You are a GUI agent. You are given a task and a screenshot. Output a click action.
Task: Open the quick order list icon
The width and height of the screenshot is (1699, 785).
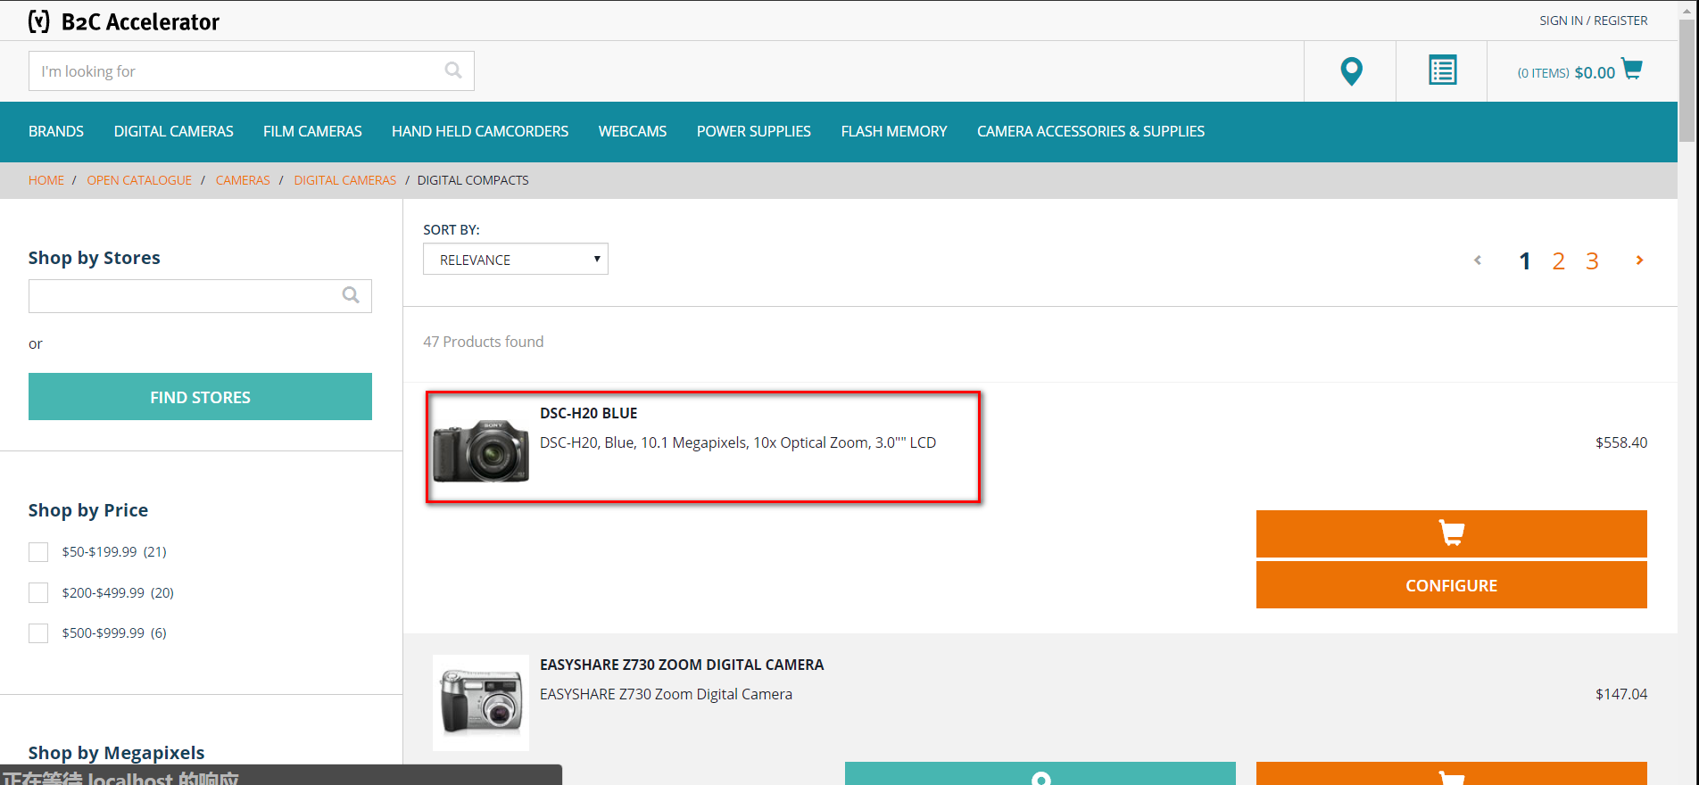click(x=1442, y=70)
